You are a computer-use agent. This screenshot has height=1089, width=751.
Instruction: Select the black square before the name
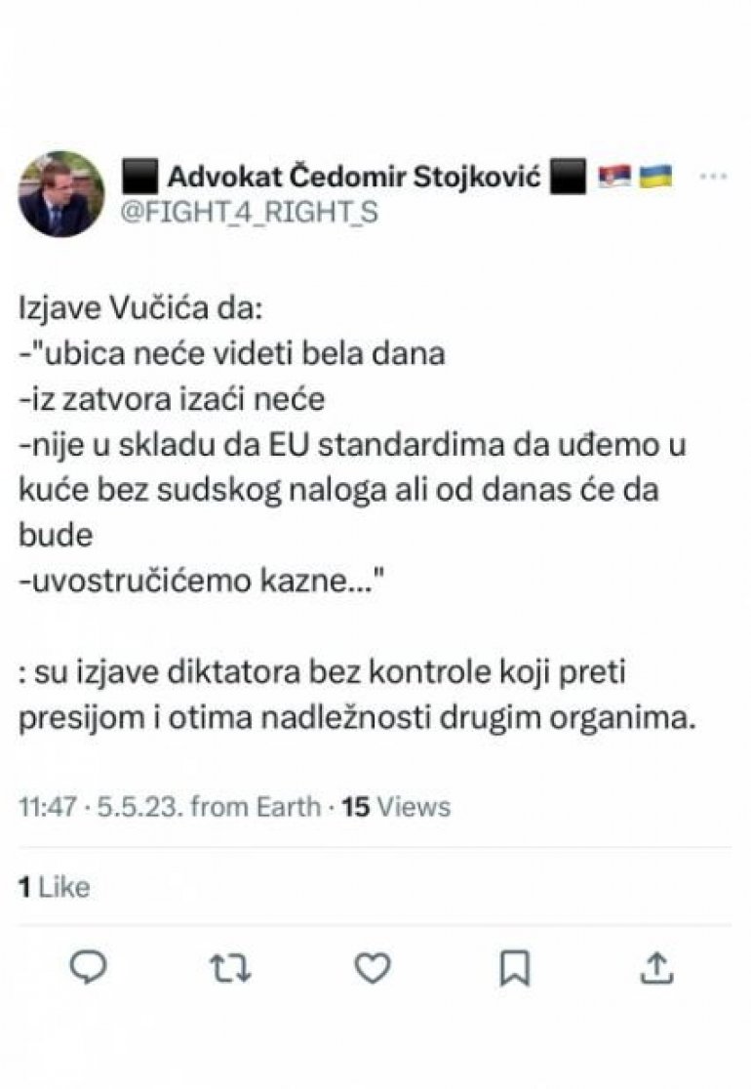pos(139,177)
